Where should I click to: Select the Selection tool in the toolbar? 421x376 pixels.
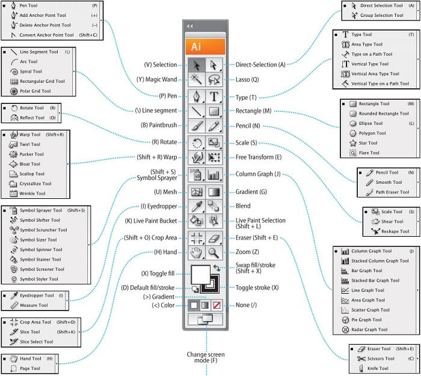click(x=197, y=65)
